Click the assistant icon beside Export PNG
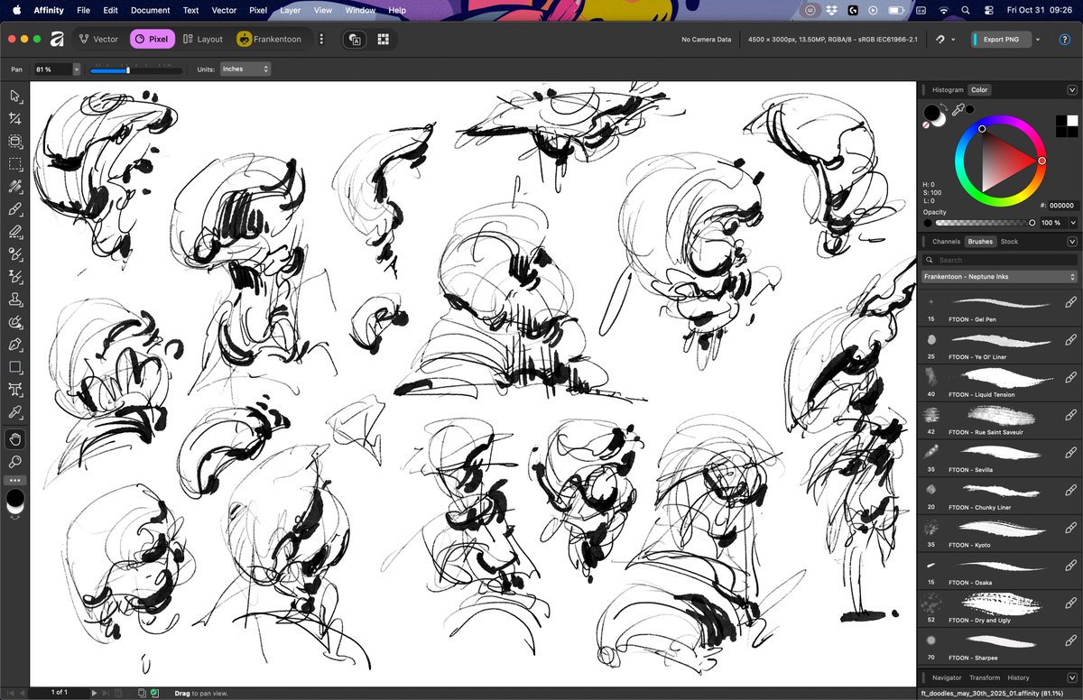Screen dimensions: 1083x700 (x=940, y=40)
